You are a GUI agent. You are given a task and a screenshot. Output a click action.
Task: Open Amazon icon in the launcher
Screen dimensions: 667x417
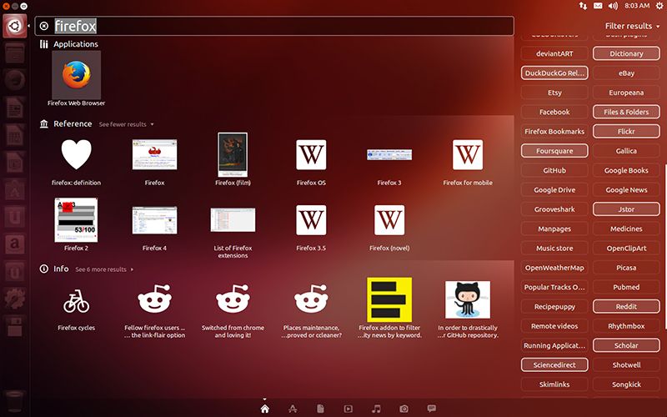pos(14,244)
